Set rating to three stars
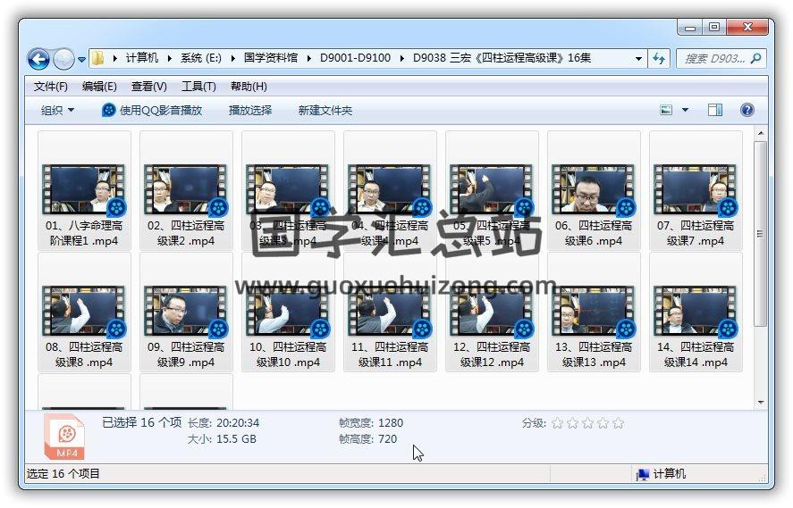 (587, 423)
